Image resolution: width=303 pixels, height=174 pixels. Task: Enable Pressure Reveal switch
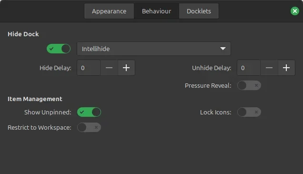(249, 85)
